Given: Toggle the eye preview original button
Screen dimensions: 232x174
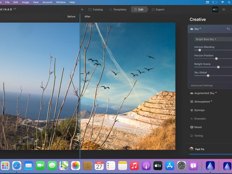Looking at the screenshot, I should [224, 9].
